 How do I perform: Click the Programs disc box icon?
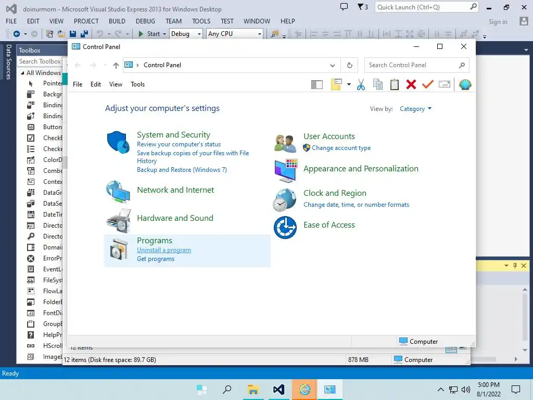click(x=119, y=249)
